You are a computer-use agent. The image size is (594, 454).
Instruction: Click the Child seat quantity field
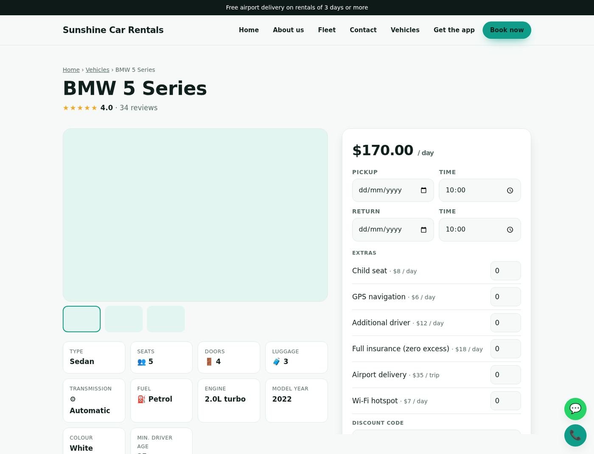(x=506, y=271)
